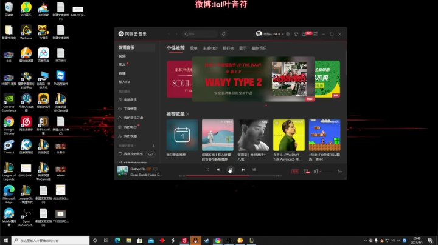Go back with the navigation arrow
The width and height of the screenshot is (438, 245).
(x=169, y=34)
